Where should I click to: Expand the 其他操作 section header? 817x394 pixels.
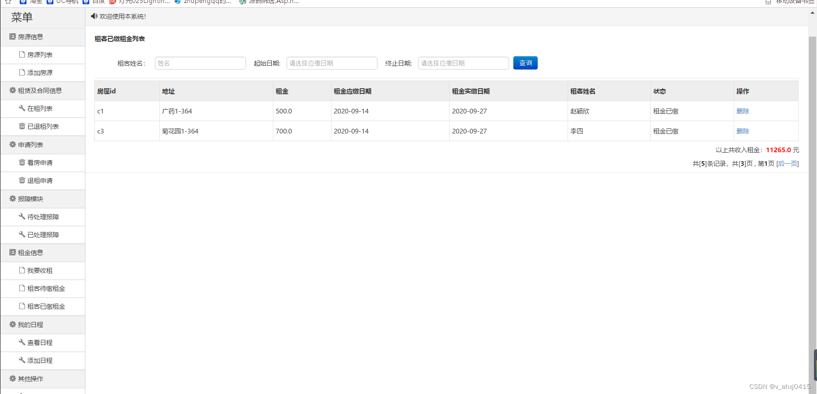pos(43,379)
